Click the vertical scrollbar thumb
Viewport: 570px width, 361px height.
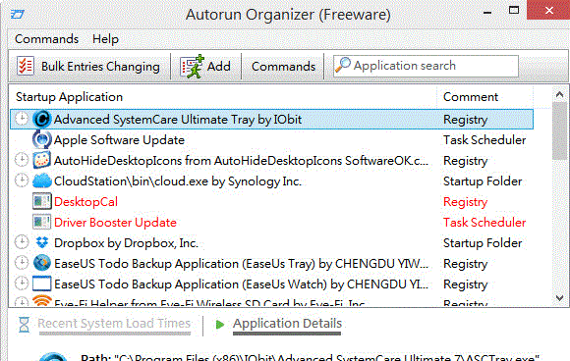pos(560,130)
